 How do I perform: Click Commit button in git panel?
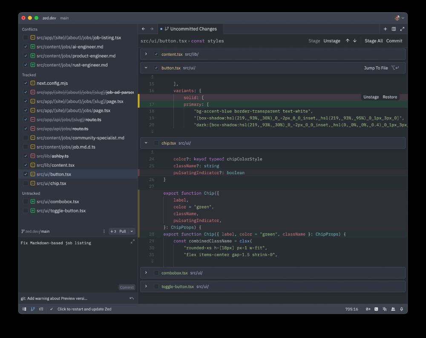tap(127, 287)
